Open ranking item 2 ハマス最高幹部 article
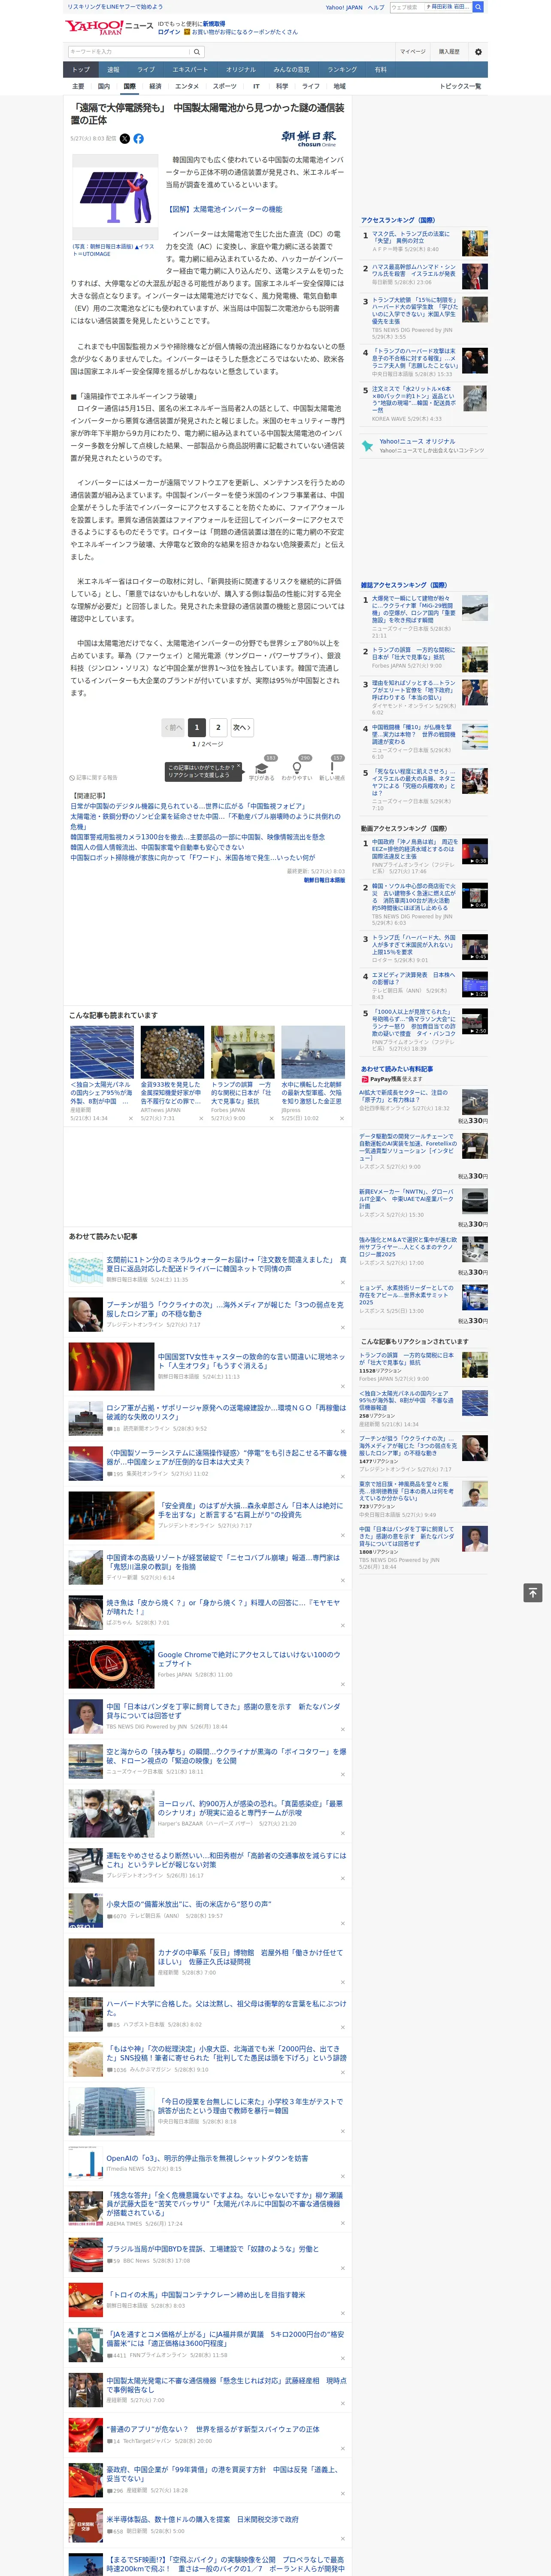The image size is (551, 2576). pyautogui.click(x=414, y=270)
